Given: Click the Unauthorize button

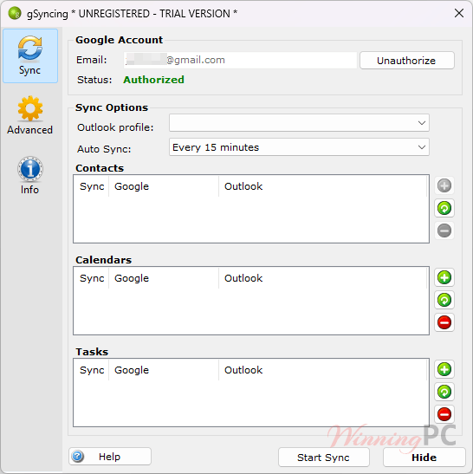Looking at the screenshot, I should [407, 61].
